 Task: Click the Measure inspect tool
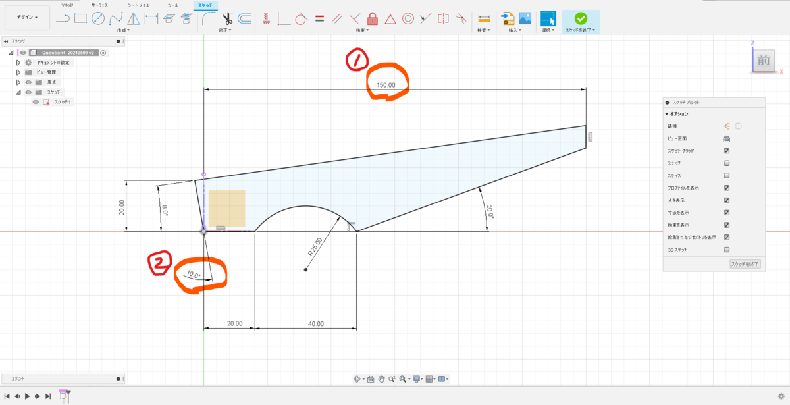pos(484,18)
